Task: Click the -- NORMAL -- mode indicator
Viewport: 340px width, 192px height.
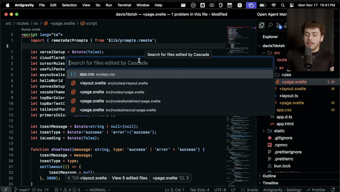Action: coord(98,189)
